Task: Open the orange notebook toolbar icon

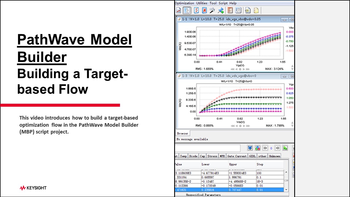Action: click(x=230, y=10)
